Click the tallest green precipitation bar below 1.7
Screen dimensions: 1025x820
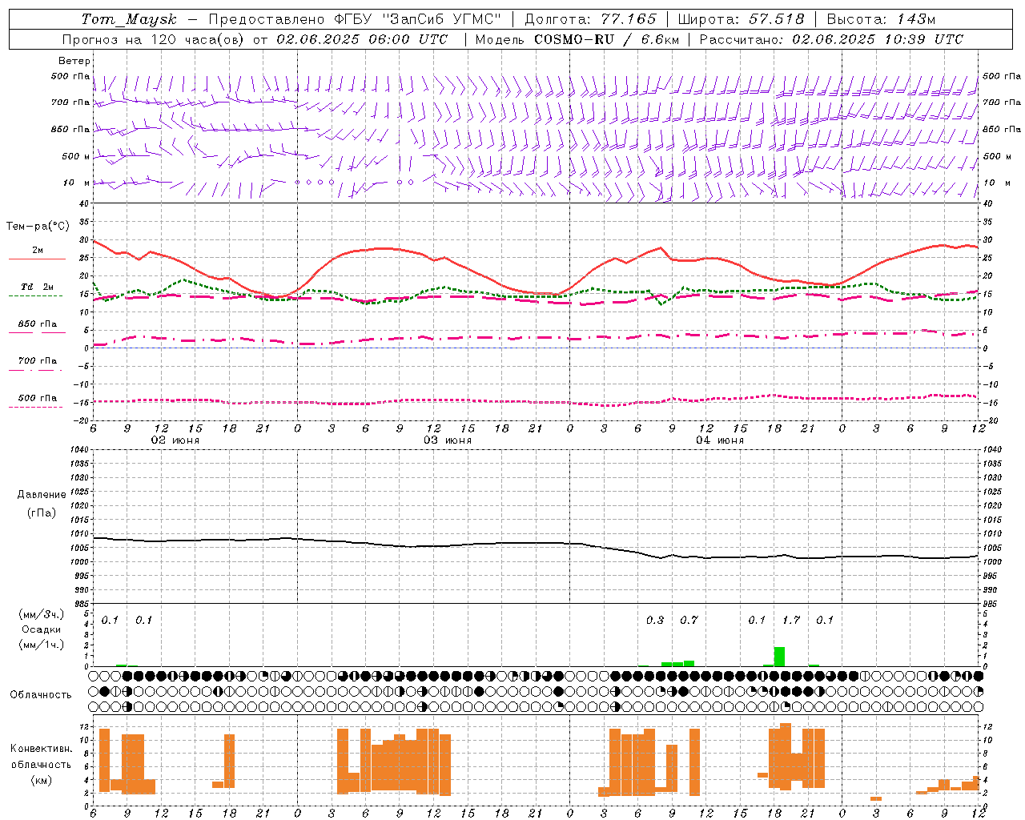point(779,657)
